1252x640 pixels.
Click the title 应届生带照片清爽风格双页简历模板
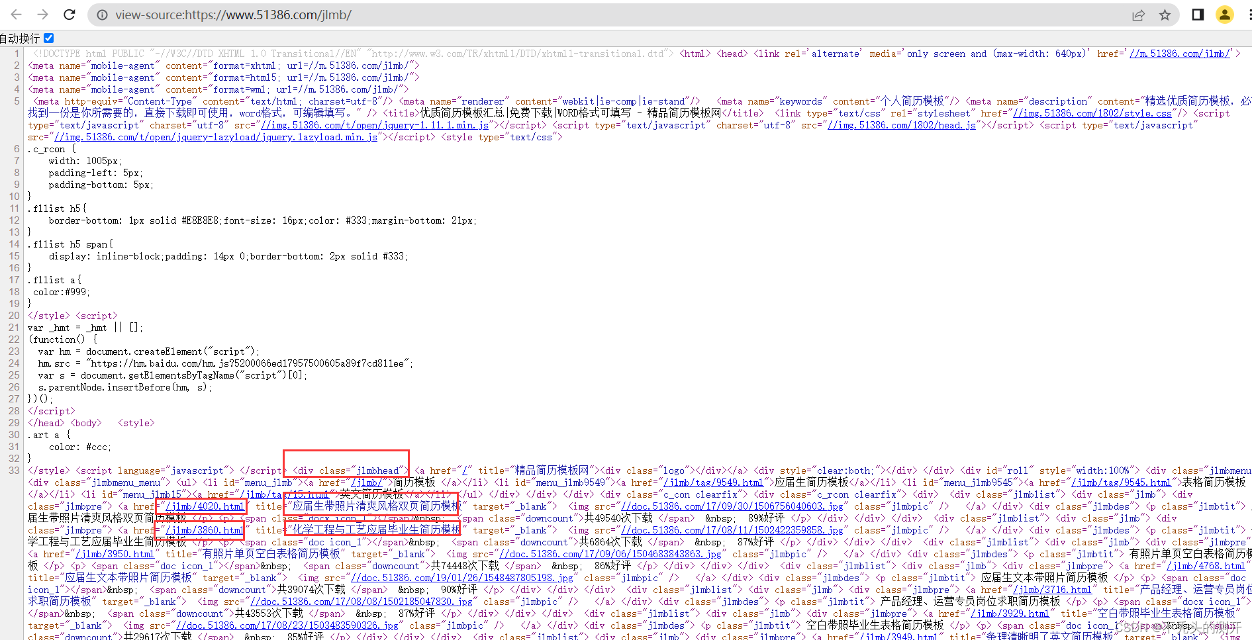point(377,506)
